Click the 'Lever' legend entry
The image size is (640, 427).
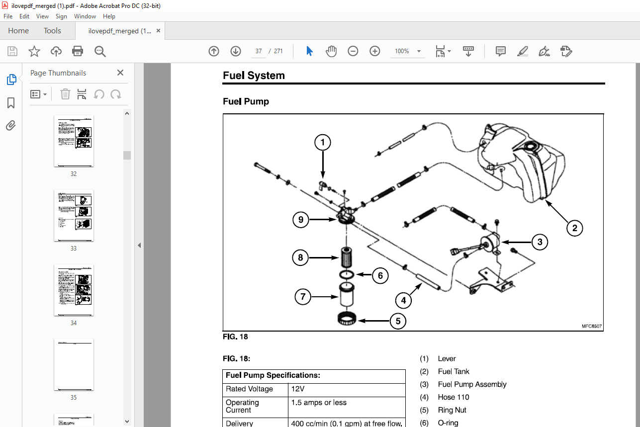coord(447,358)
